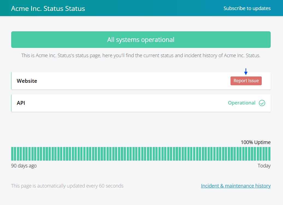Open the Subscribe to updates link
The width and height of the screenshot is (283, 205).
[x=247, y=8]
